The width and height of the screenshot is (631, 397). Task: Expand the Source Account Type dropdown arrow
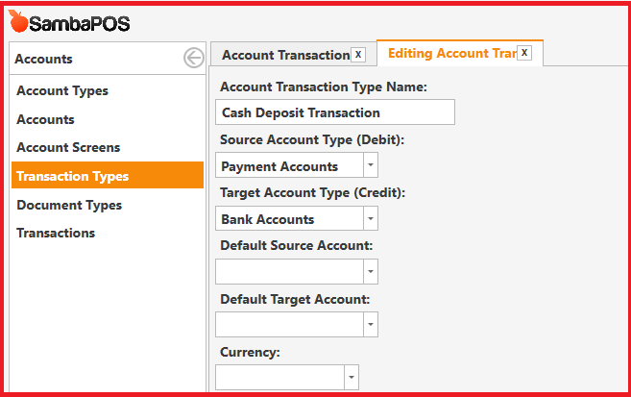coord(371,165)
